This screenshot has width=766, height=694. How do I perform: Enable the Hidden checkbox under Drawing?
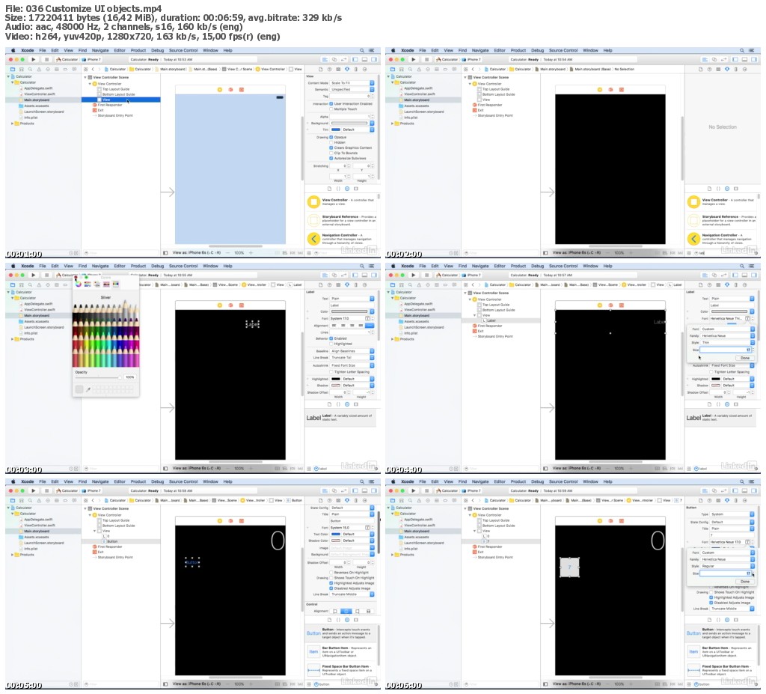point(331,142)
